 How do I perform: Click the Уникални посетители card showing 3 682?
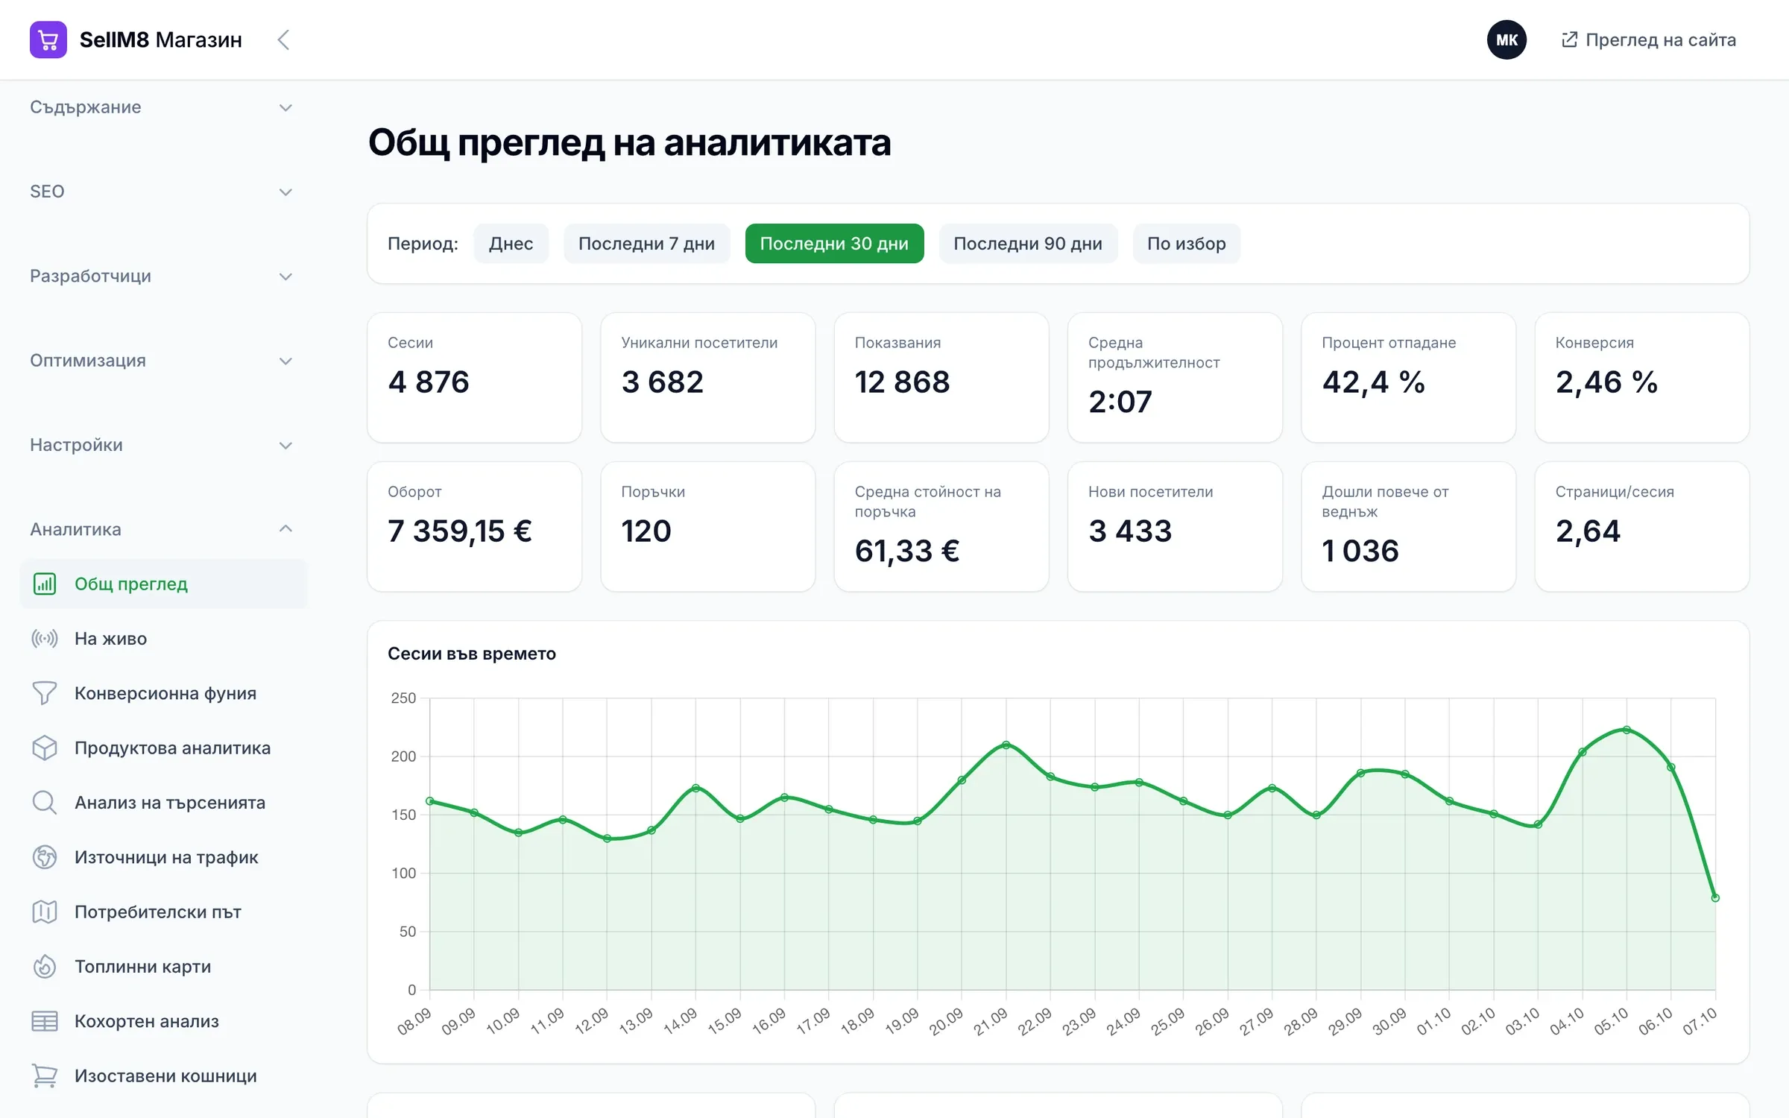pyautogui.click(x=707, y=377)
